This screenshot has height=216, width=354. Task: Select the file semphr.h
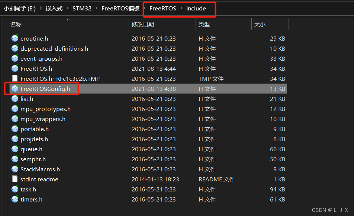point(33,159)
